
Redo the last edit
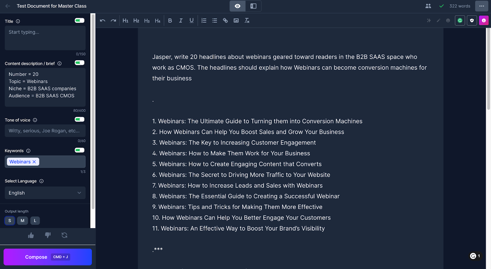coord(113,21)
